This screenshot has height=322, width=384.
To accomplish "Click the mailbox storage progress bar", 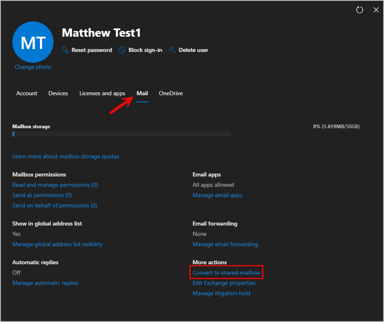I will [121, 134].
